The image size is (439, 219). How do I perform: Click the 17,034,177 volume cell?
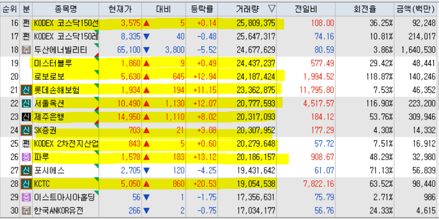[256, 211]
